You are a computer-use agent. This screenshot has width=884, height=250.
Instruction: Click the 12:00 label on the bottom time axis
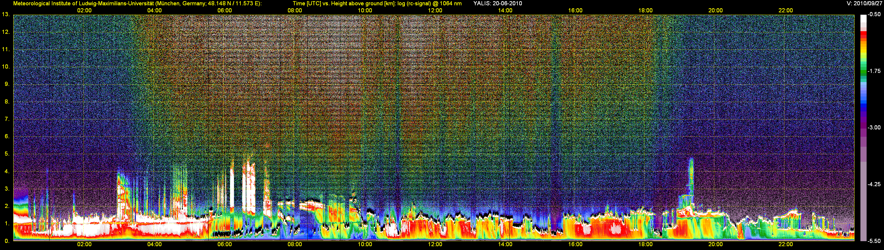coord(435,244)
